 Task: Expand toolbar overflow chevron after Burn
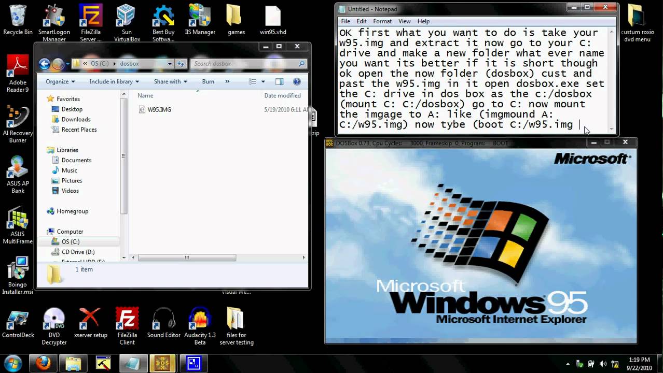pos(227,81)
